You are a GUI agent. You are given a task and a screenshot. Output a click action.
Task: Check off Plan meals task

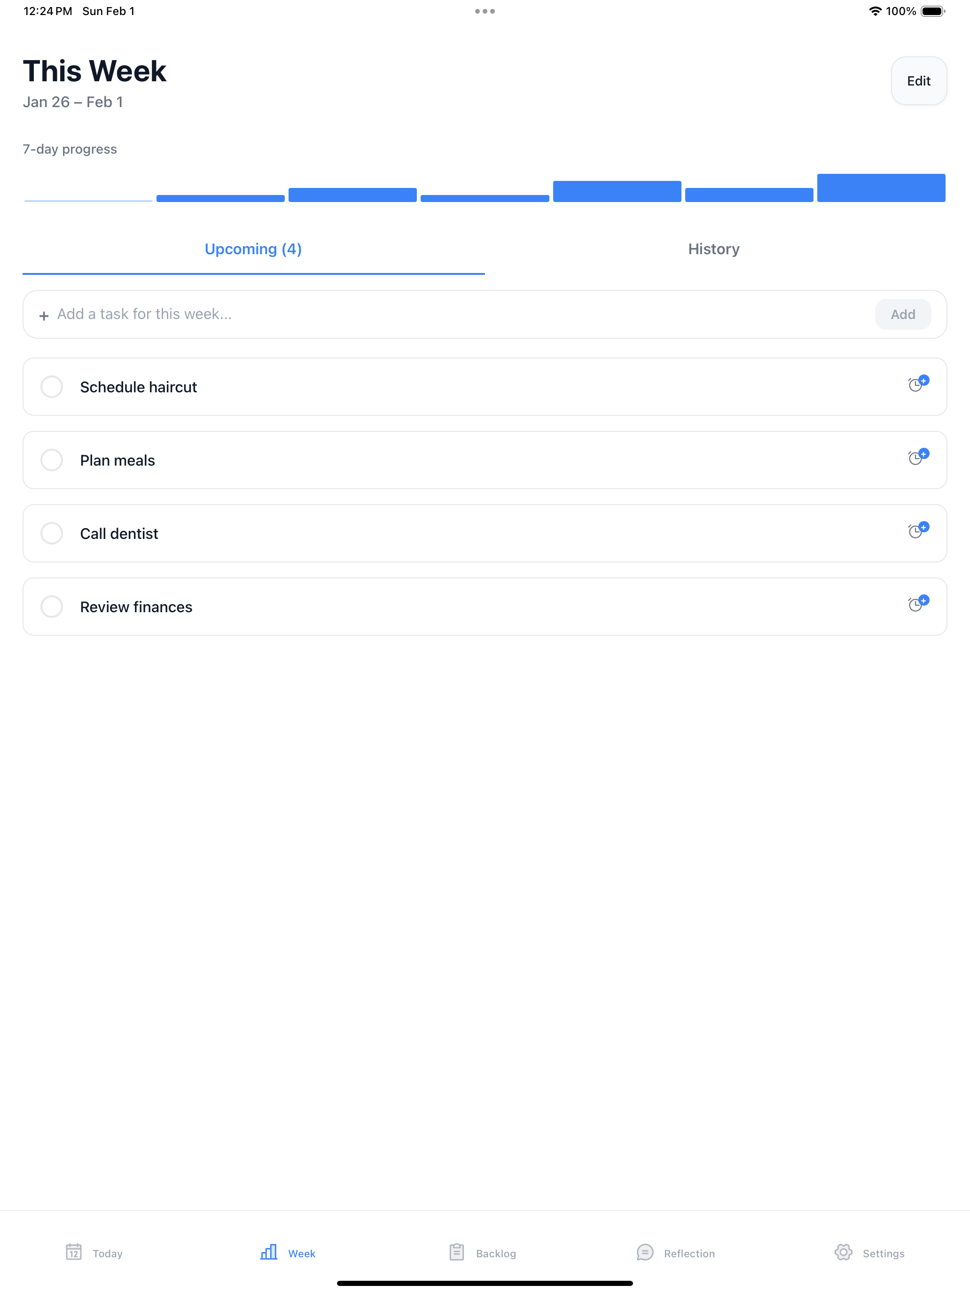pos(51,460)
